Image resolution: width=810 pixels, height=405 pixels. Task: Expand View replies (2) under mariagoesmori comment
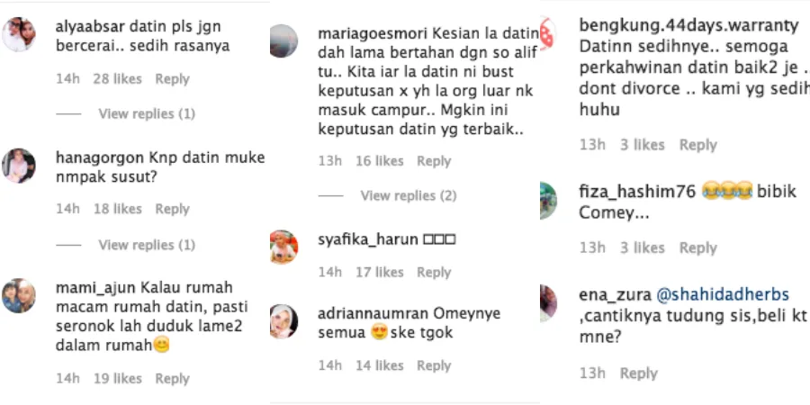pyautogui.click(x=409, y=196)
